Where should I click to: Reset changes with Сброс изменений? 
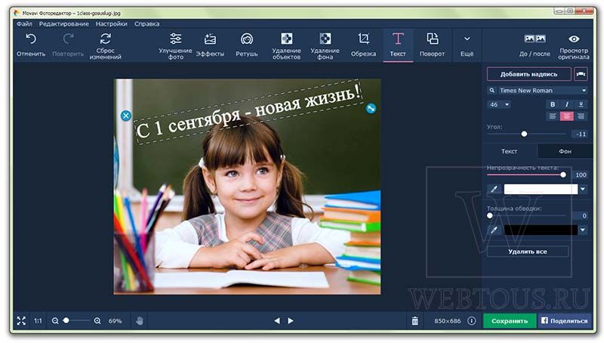tap(105, 46)
